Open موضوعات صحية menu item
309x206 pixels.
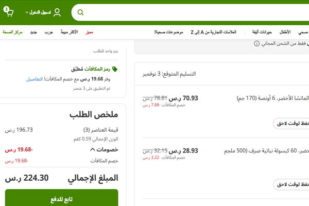(x=169, y=32)
